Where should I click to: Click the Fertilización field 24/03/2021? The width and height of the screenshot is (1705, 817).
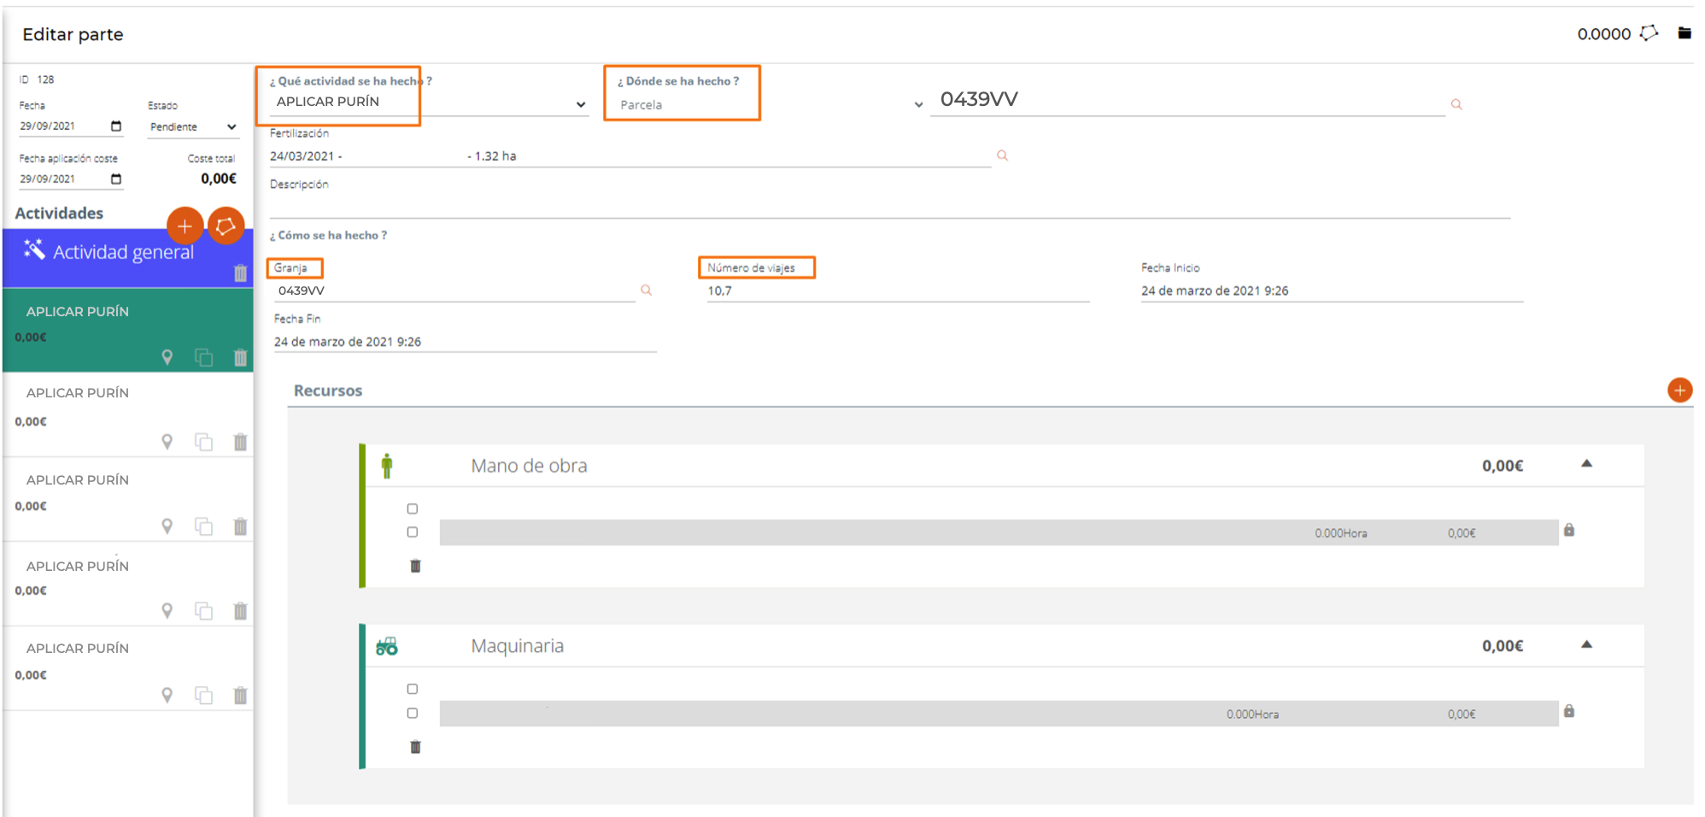(630, 156)
